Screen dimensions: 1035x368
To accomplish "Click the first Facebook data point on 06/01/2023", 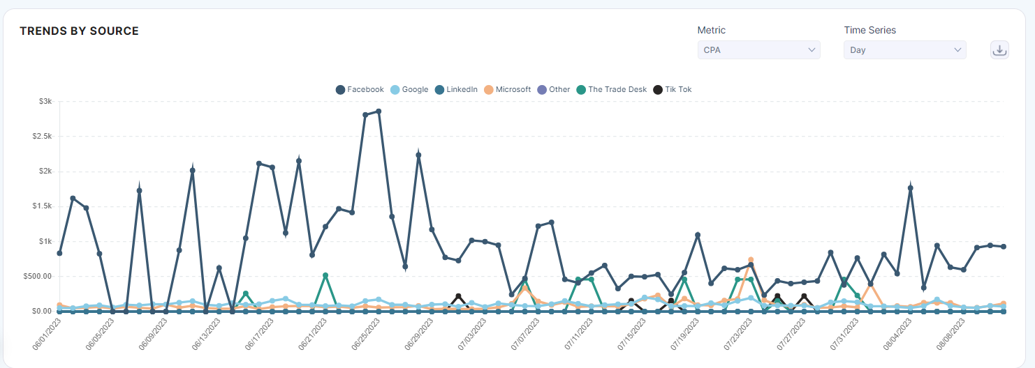I will pos(59,253).
